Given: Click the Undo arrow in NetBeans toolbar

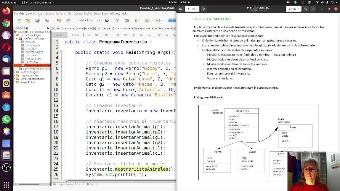Looking at the screenshot, I should [x=59, y=20].
